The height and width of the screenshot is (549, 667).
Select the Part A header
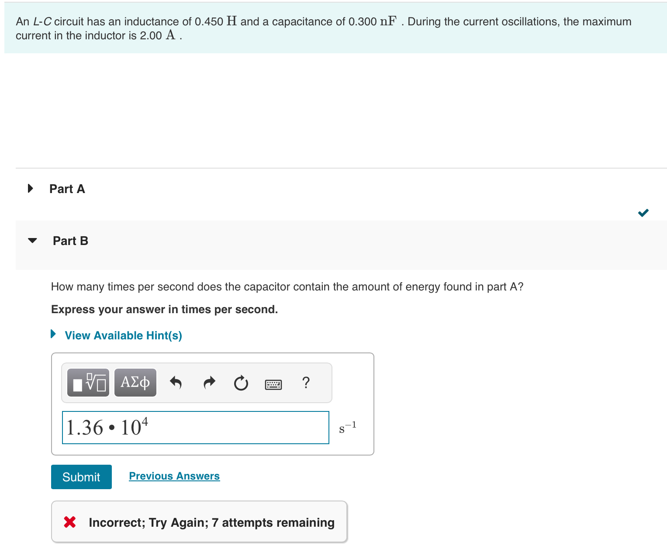(x=67, y=188)
